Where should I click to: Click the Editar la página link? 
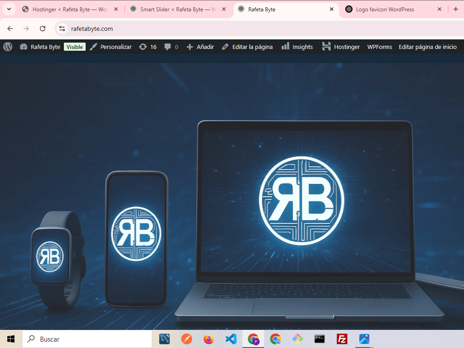pyautogui.click(x=247, y=47)
